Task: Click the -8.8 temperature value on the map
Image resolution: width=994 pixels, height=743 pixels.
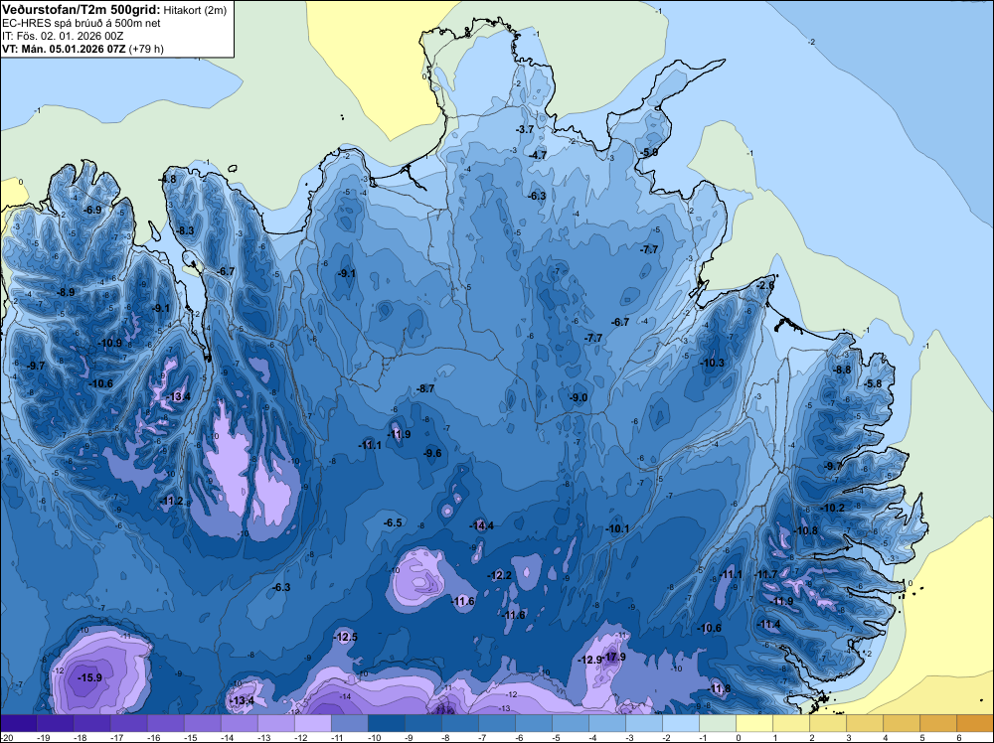Action: pyautogui.click(x=841, y=370)
